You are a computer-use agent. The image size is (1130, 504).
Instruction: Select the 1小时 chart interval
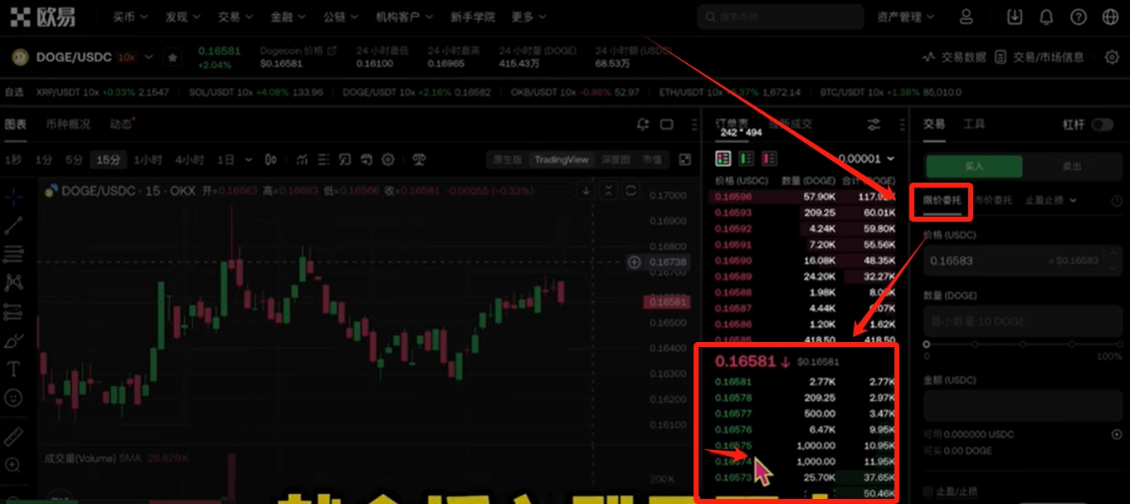click(149, 159)
